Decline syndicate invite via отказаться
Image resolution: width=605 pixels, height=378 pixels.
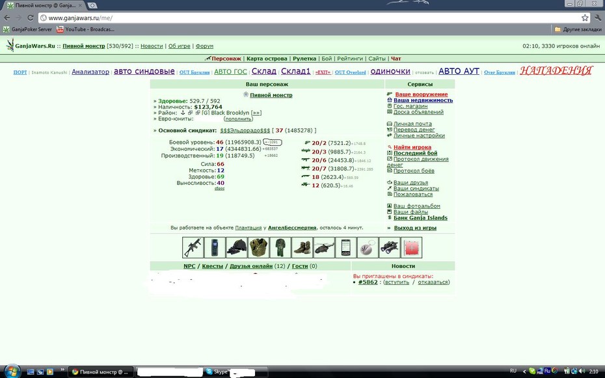coord(433,282)
